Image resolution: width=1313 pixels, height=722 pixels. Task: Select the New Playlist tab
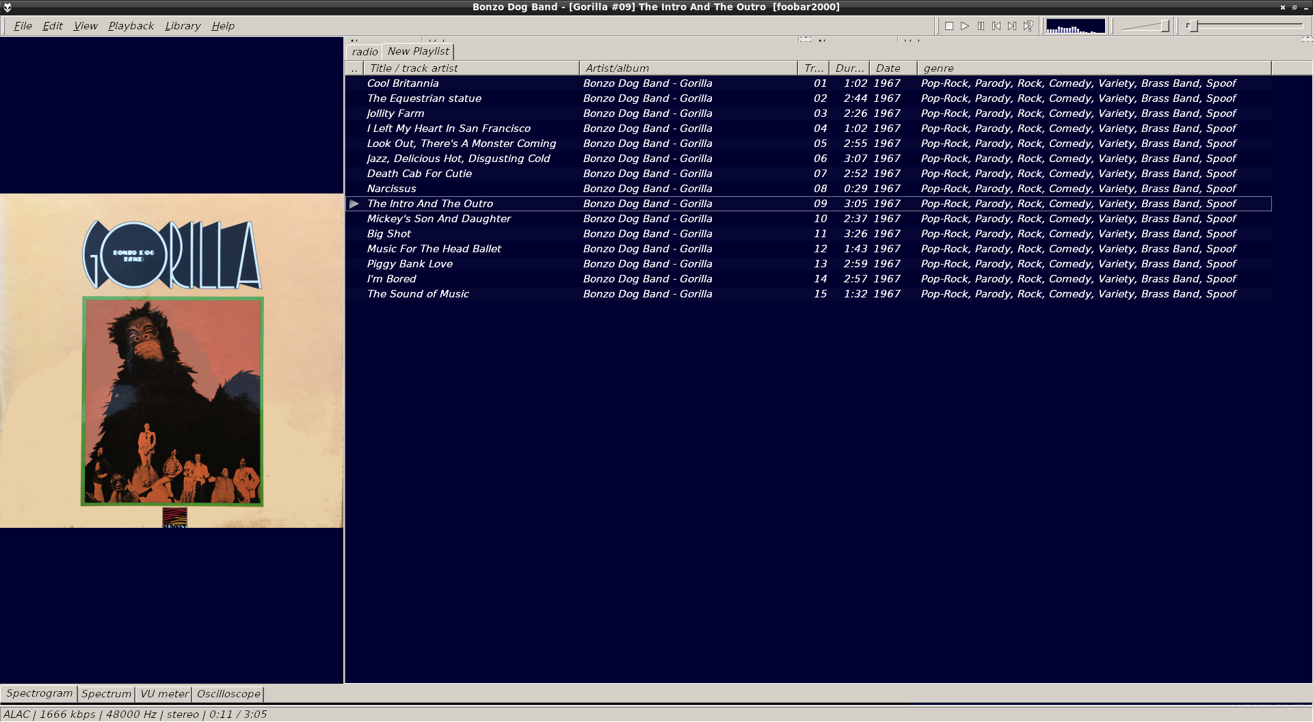coord(419,51)
